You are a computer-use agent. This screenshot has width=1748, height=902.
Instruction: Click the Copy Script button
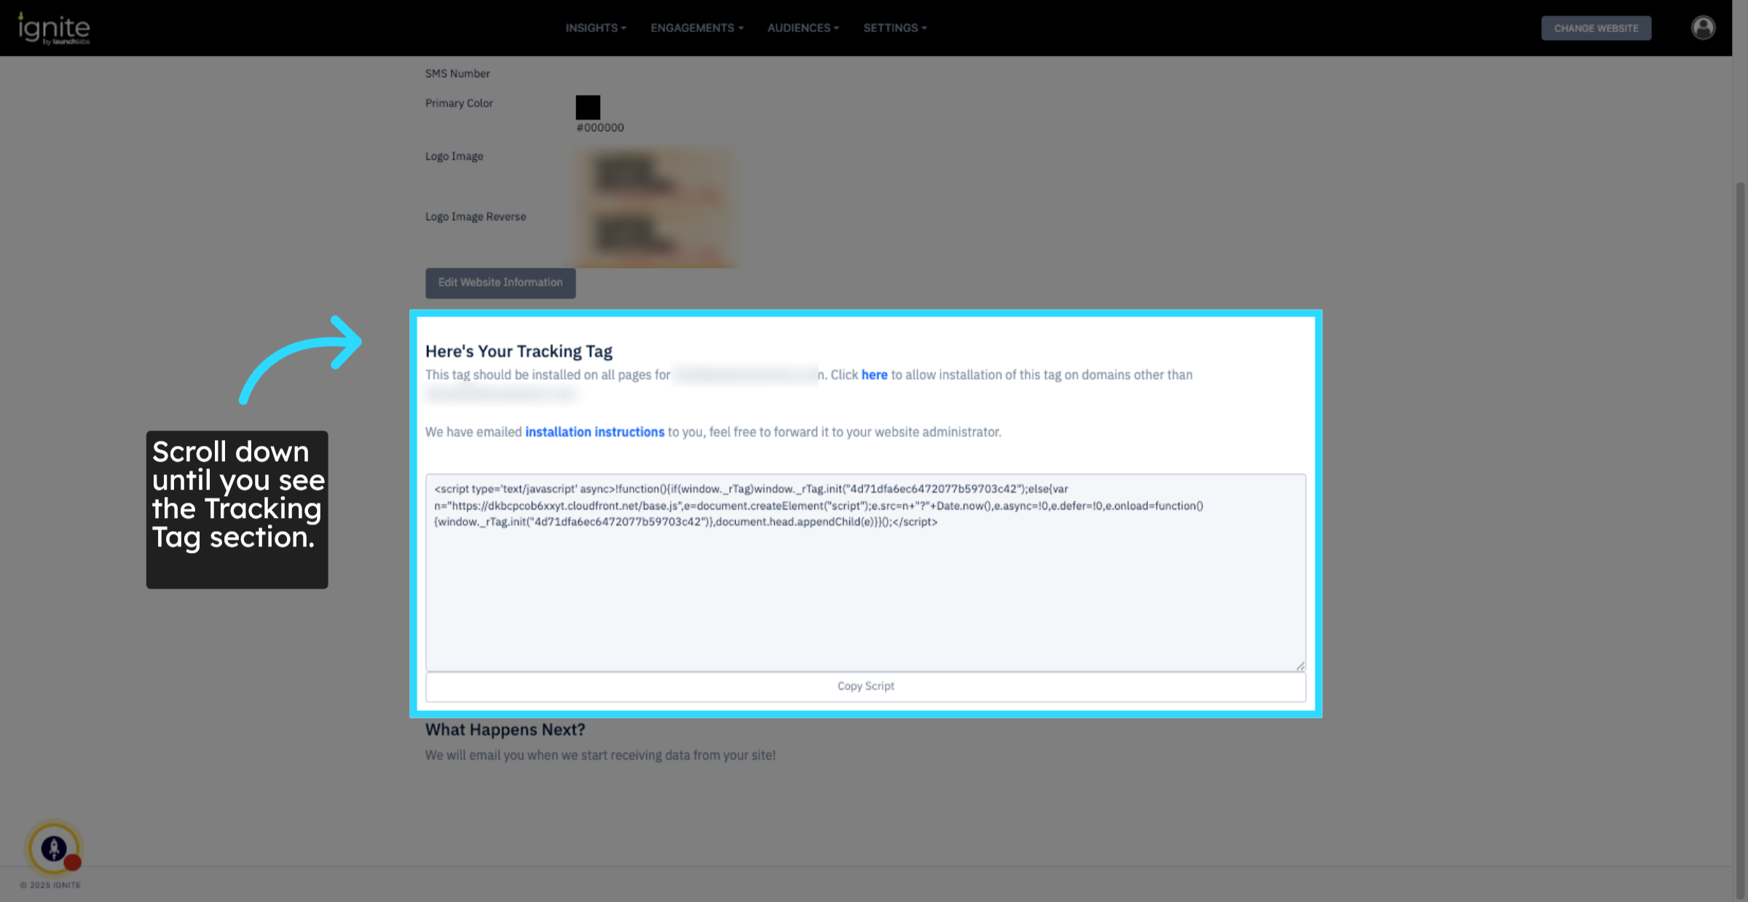865,686
